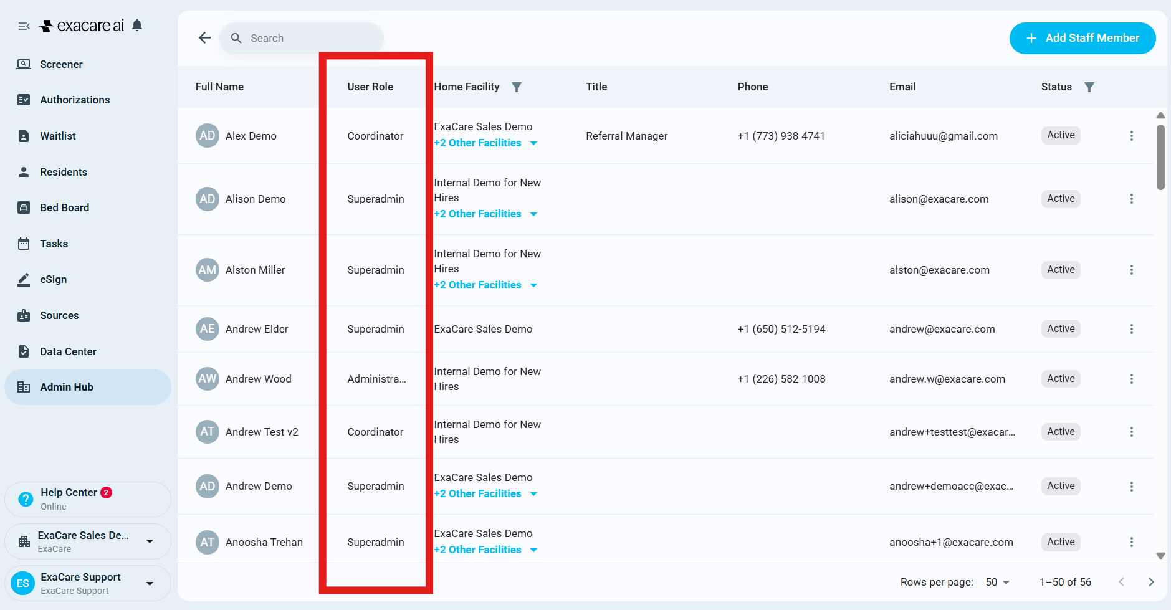Open Tasks in sidebar

coord(88,244)
